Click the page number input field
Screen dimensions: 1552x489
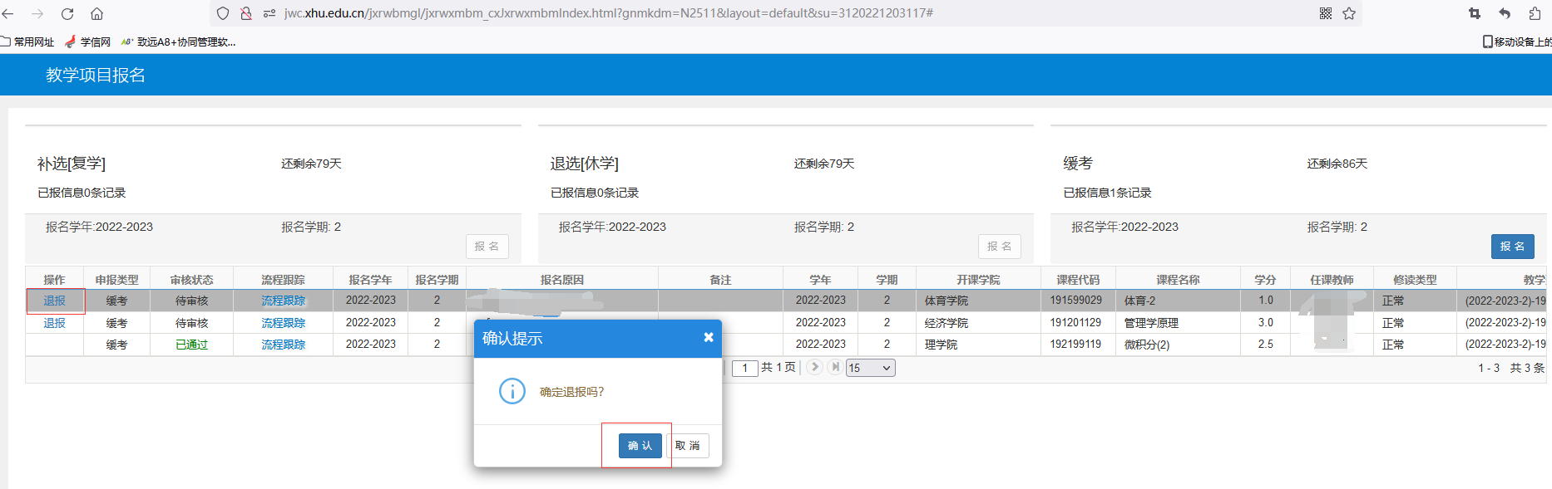tap(744, 368)
